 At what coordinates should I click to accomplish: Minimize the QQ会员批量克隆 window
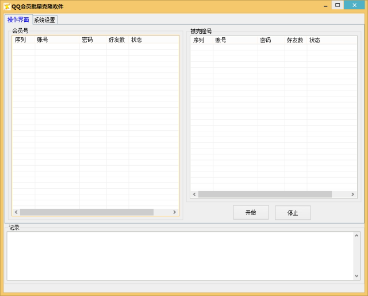(325, 6)
